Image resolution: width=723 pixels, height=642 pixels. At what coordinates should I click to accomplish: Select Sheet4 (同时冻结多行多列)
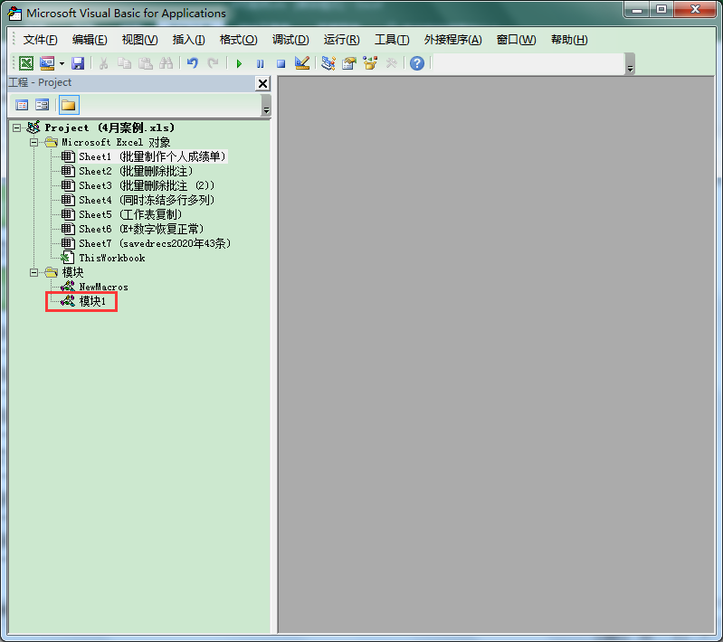[147, 200]
